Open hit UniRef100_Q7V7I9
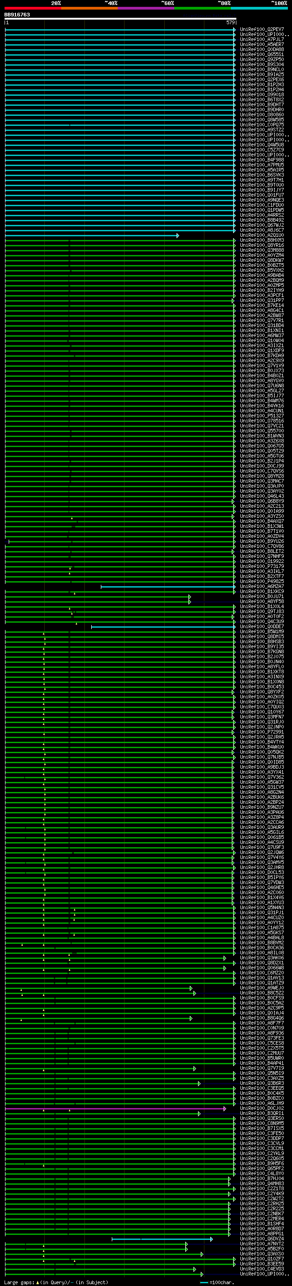This screenshot has width=292, height=1286. 262,1068
